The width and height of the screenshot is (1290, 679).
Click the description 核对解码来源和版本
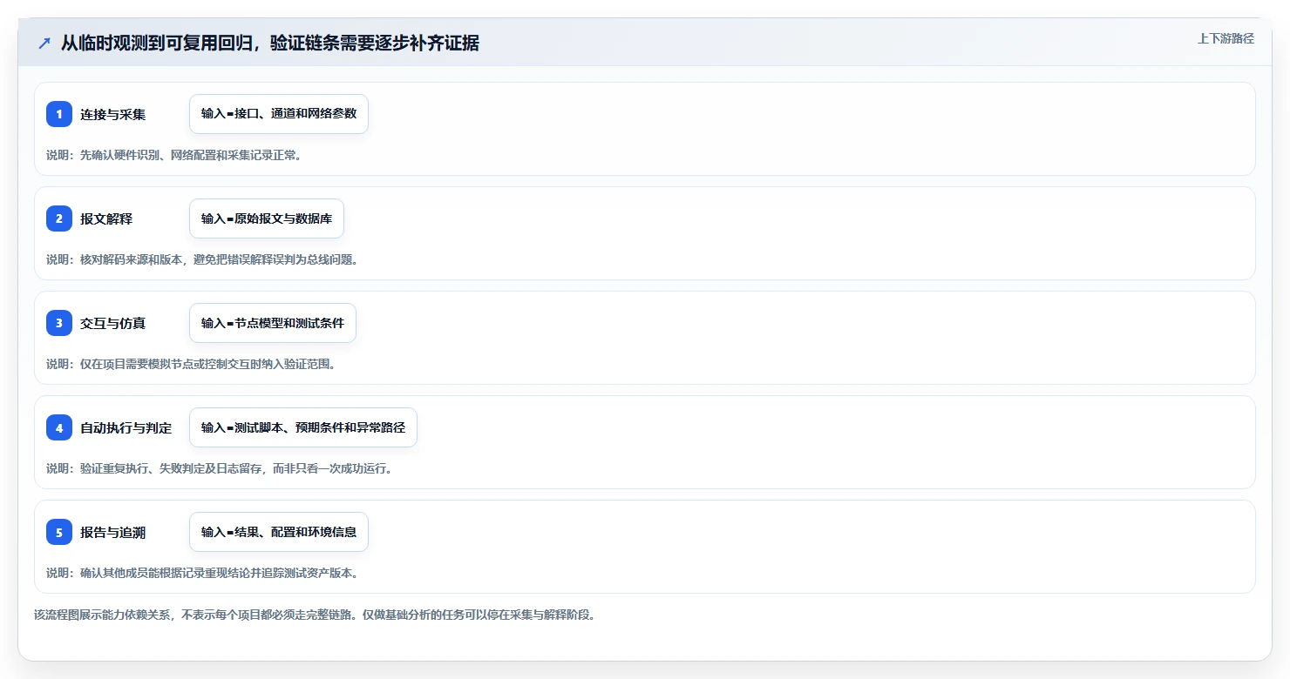tap(202, 259)
